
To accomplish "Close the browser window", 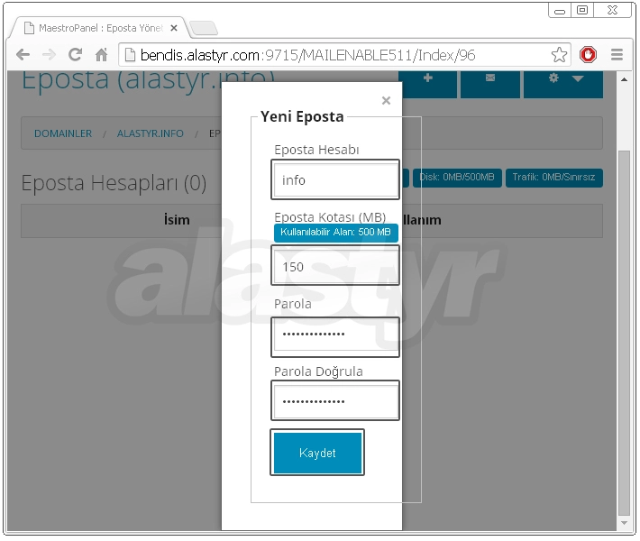I will pyautogui.click(x=613, y=10).
